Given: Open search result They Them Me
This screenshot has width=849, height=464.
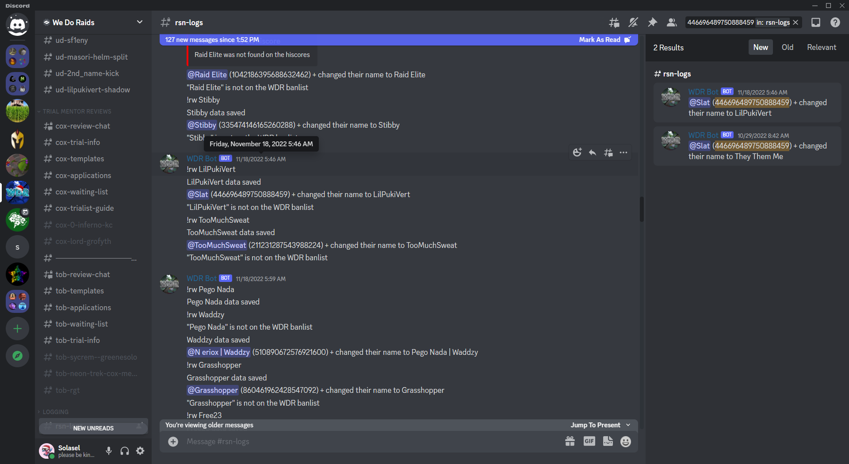Looking at the screenshot, I should pyautogui.click(x=747, y=146).
